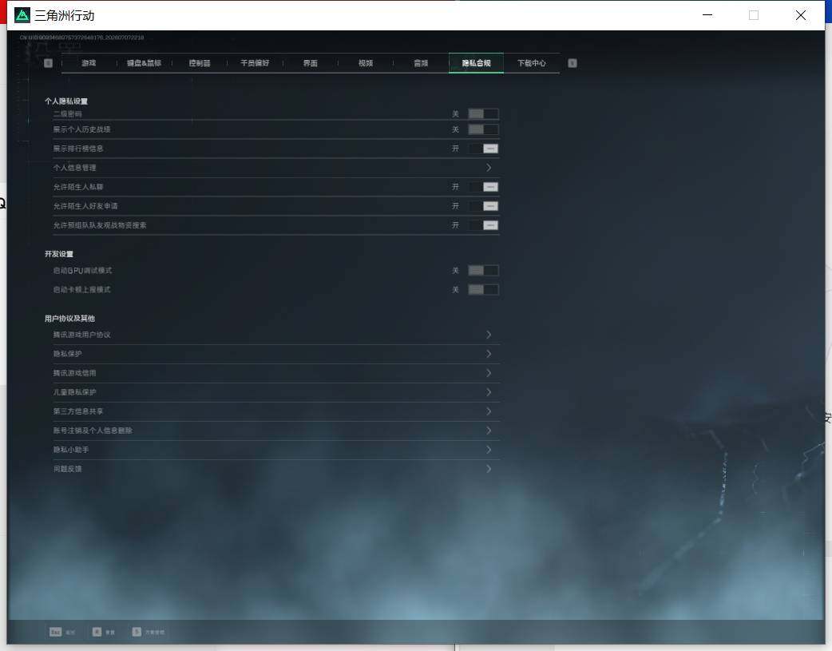Select the 隐私合规 tab
This screenshot has width=832, height=651.
tap(476, 63)
